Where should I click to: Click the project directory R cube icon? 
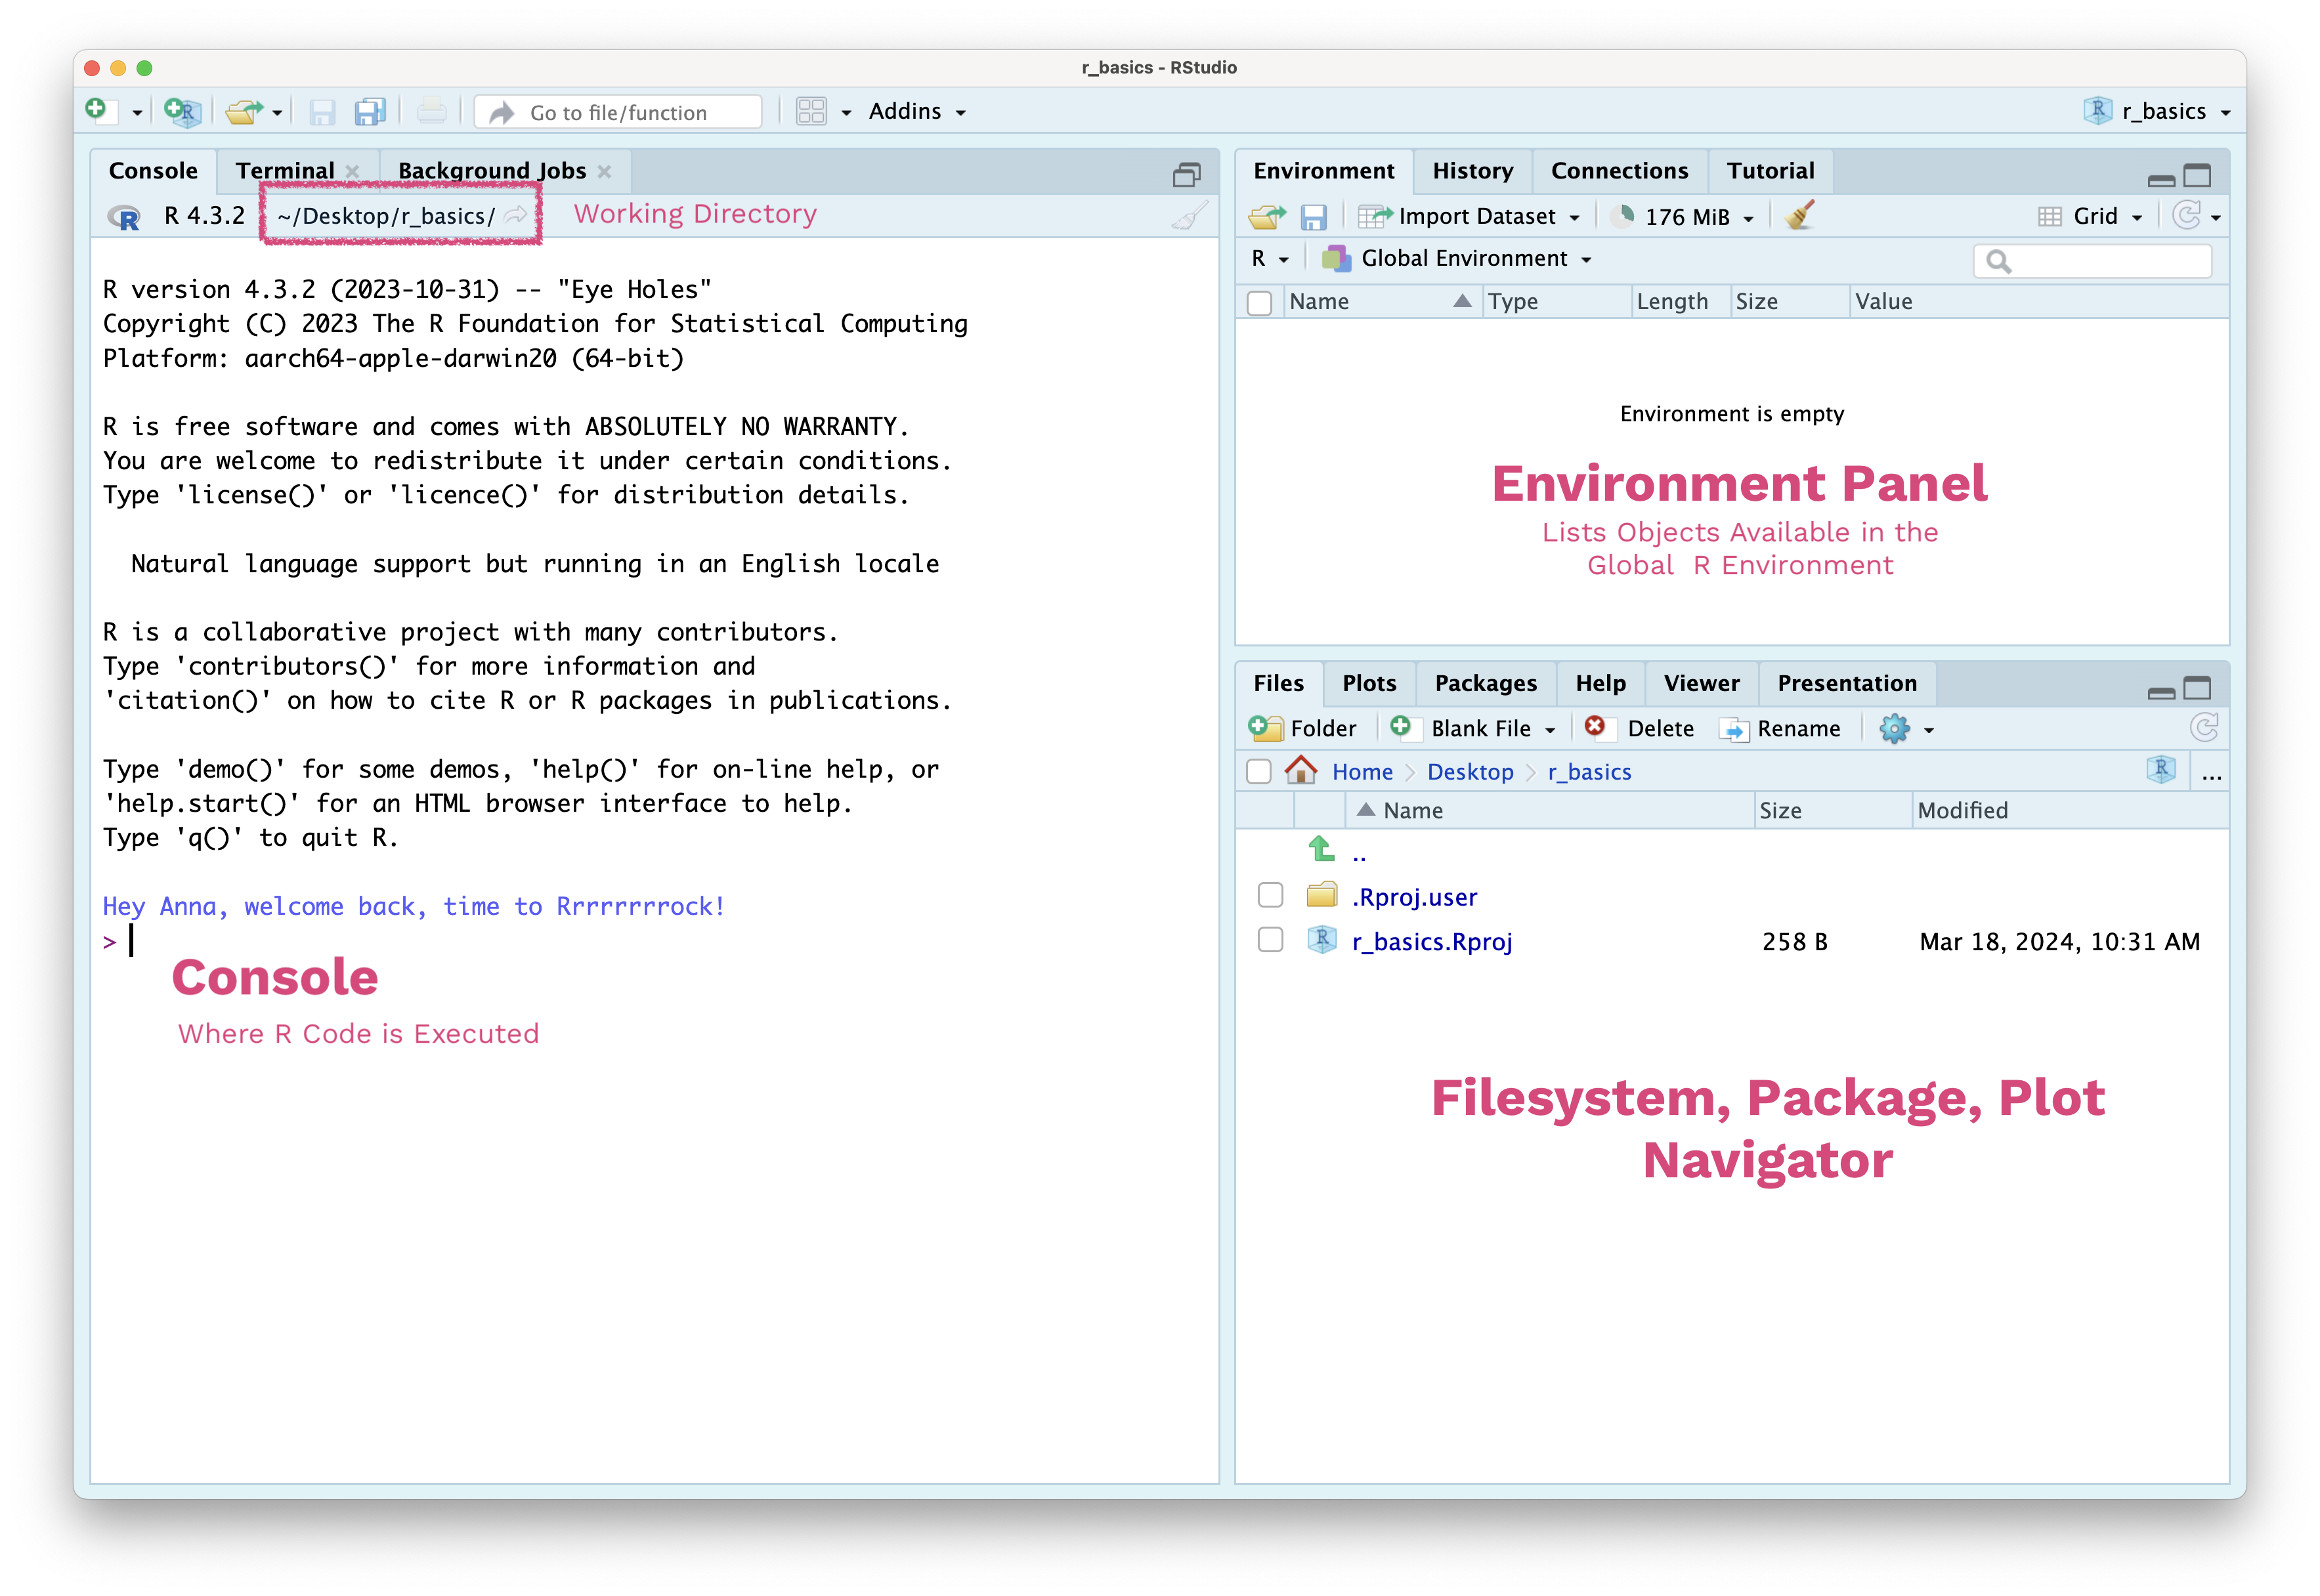[2161, 770]
